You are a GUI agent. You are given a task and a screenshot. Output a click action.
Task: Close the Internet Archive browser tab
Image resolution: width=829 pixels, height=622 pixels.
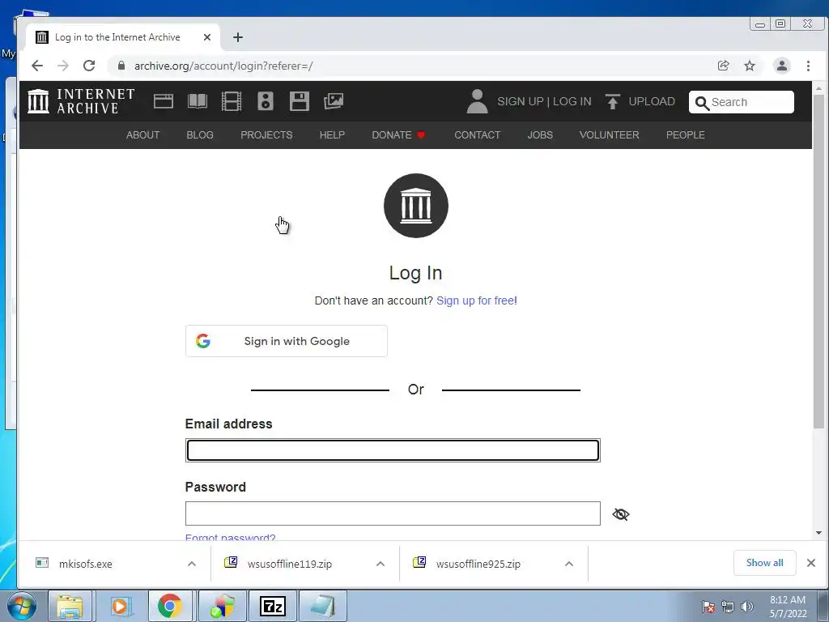(x=207, y=37)
